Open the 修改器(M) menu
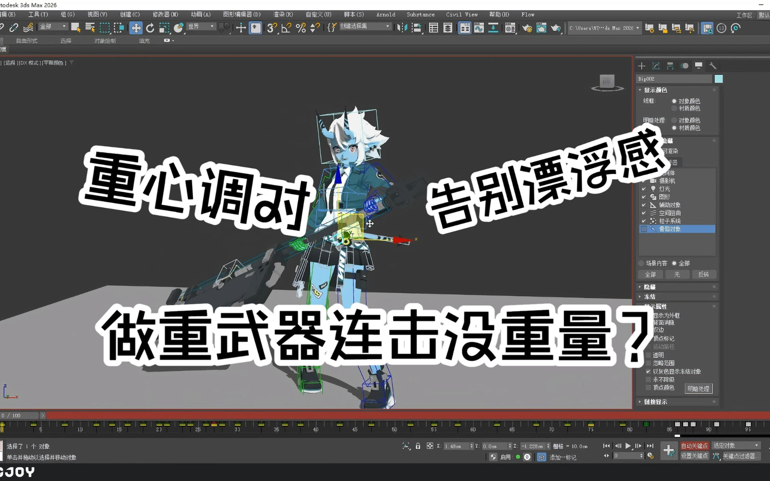This screenshot has width=770, height=481. 165,15
